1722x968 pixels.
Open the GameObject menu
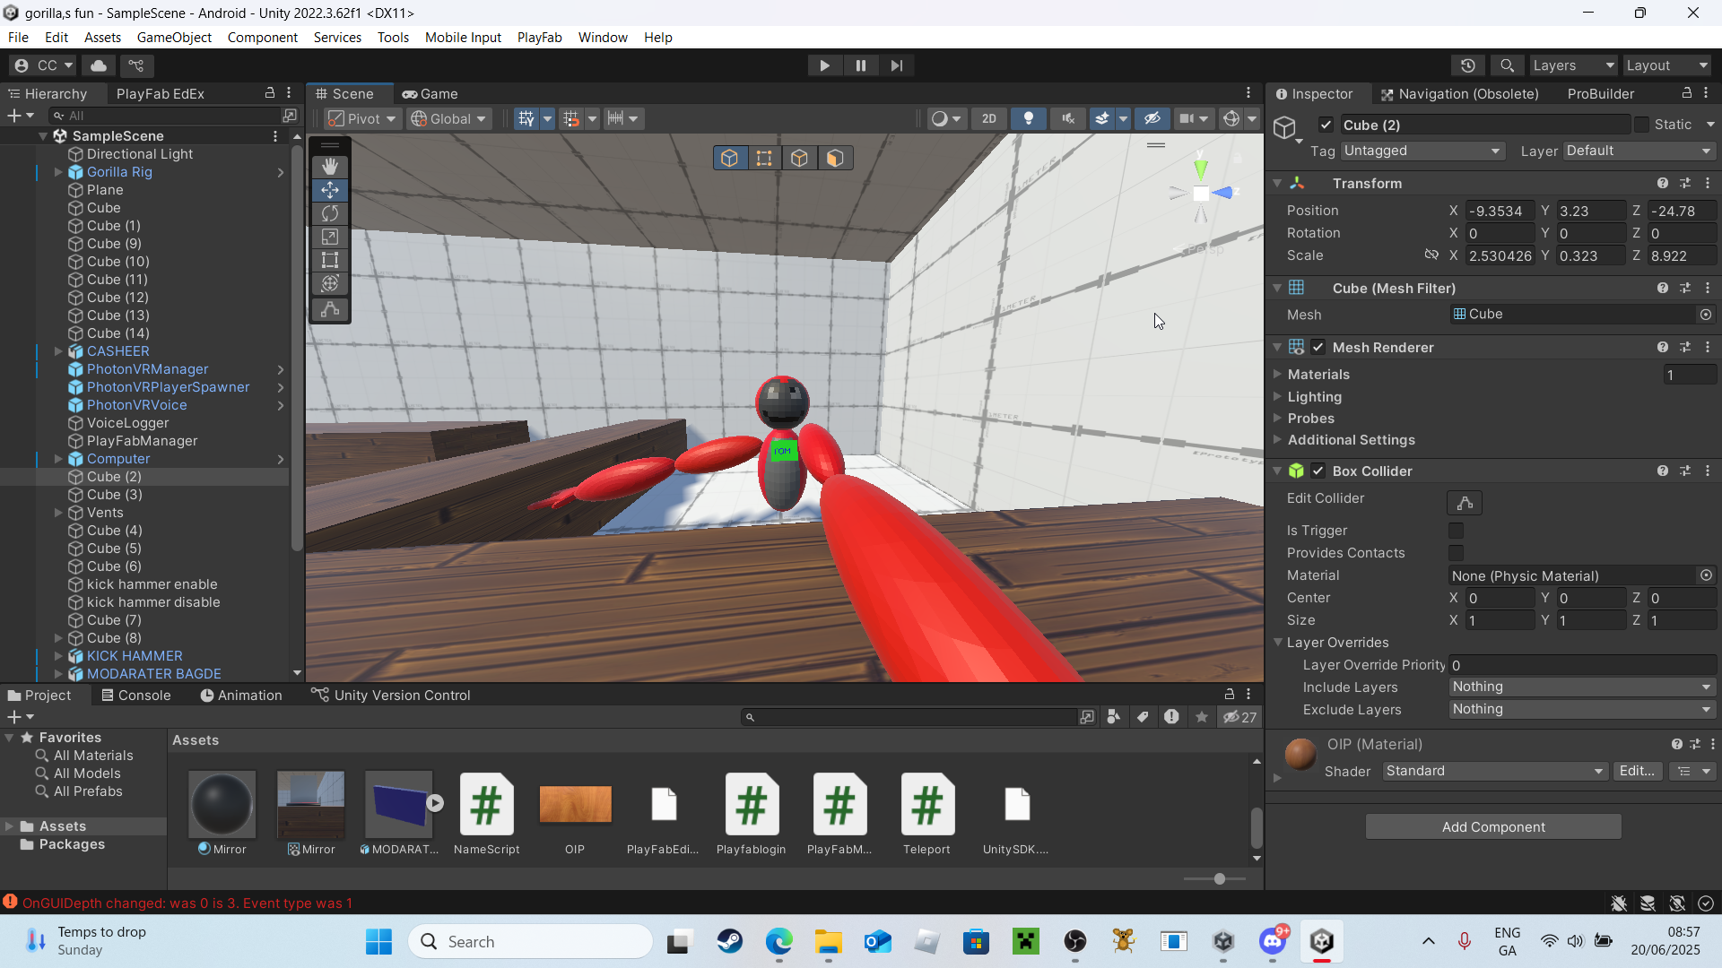point(174,38)
